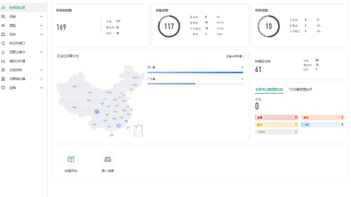
Task: Open the 设备分布详情 link above the map
Action: coord(235,56)
